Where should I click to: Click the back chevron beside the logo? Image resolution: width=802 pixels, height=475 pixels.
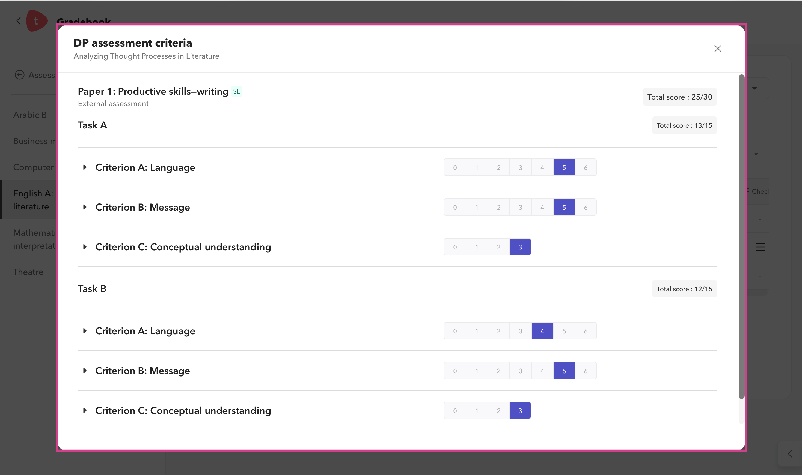point(19,21)
